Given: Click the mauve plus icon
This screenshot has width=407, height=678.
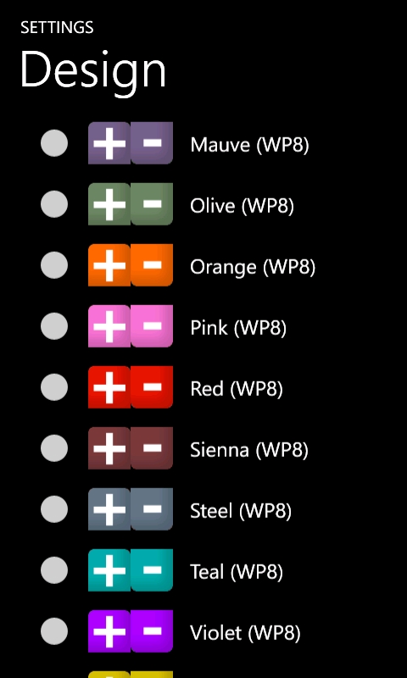Looking at the screenshot, I should tap(109, 143).
